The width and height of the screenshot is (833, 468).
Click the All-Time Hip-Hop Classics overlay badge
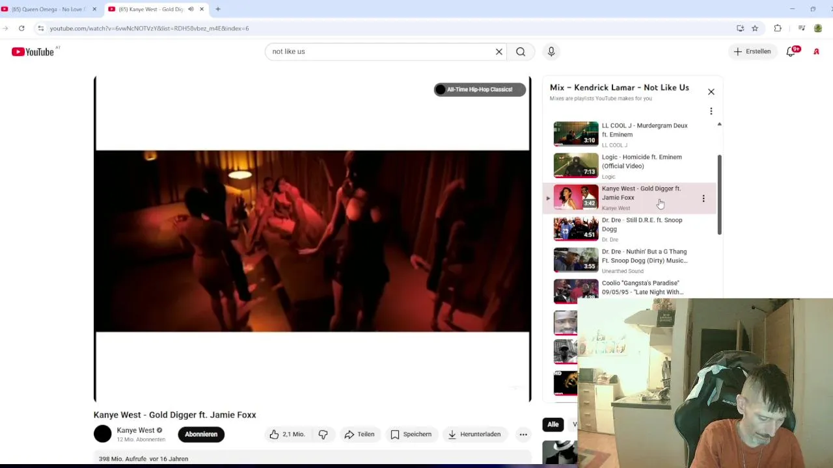point(480,90)
